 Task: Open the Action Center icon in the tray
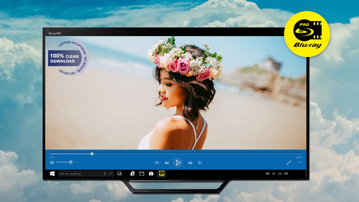[x=268, y=174]
